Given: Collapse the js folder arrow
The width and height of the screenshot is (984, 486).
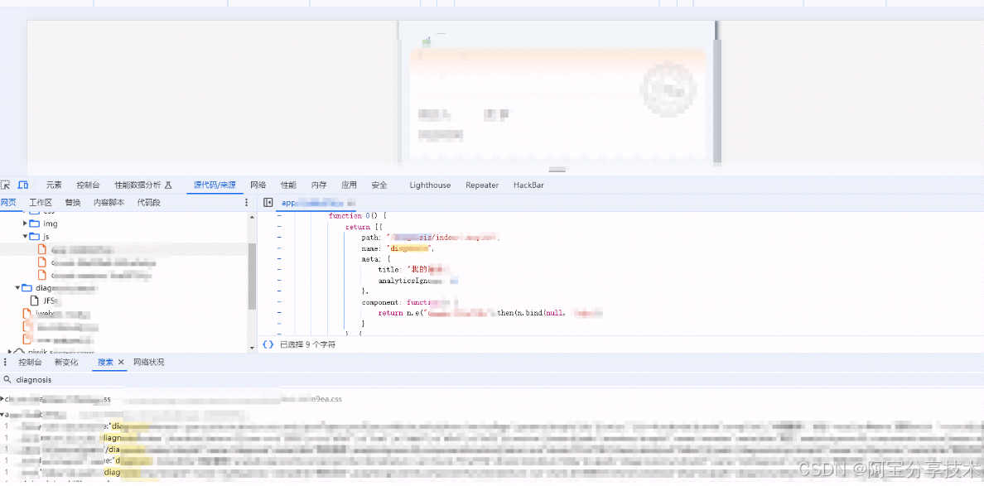Looking at the screenshot, I should pos(25,237).
